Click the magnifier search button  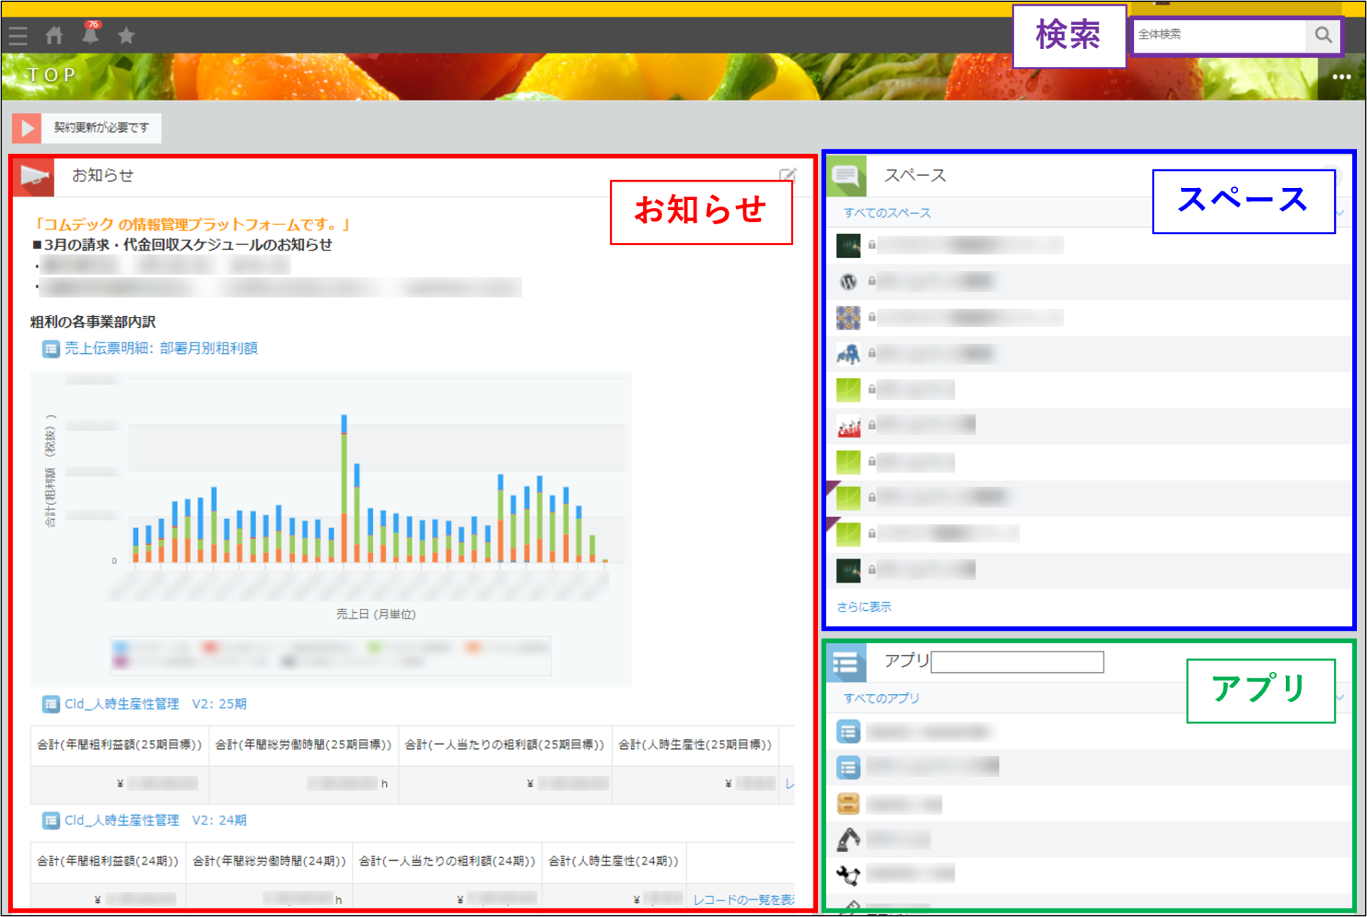click(x=1323, y=35)
